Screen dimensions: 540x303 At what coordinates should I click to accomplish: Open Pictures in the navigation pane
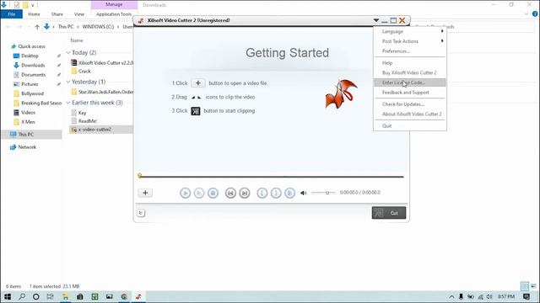click(x=30, y=84)
